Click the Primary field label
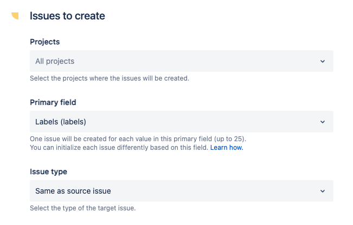Image resolution: width=353 pixels, height=225 pixels. (x=53, y=102)
